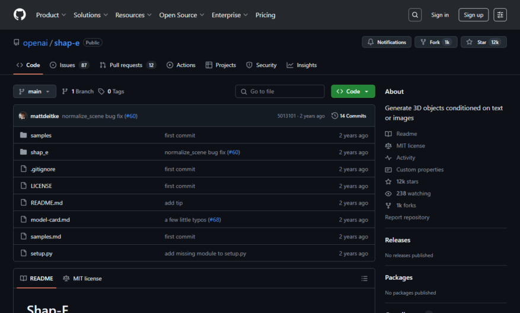Expand the Solutions menu
Viewport: 520px width, 313px height.
coord(91,15)
